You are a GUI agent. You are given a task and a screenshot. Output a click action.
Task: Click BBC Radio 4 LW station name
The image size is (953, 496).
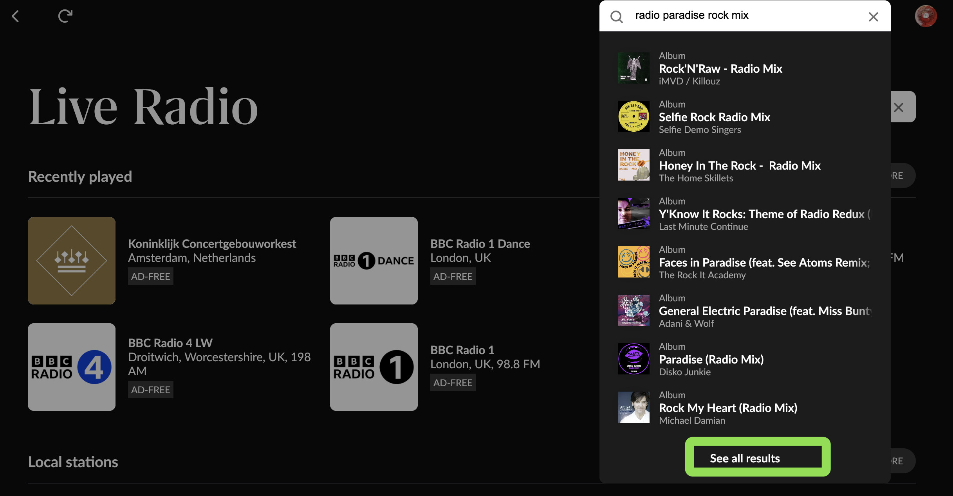click(x=170, y=343)
